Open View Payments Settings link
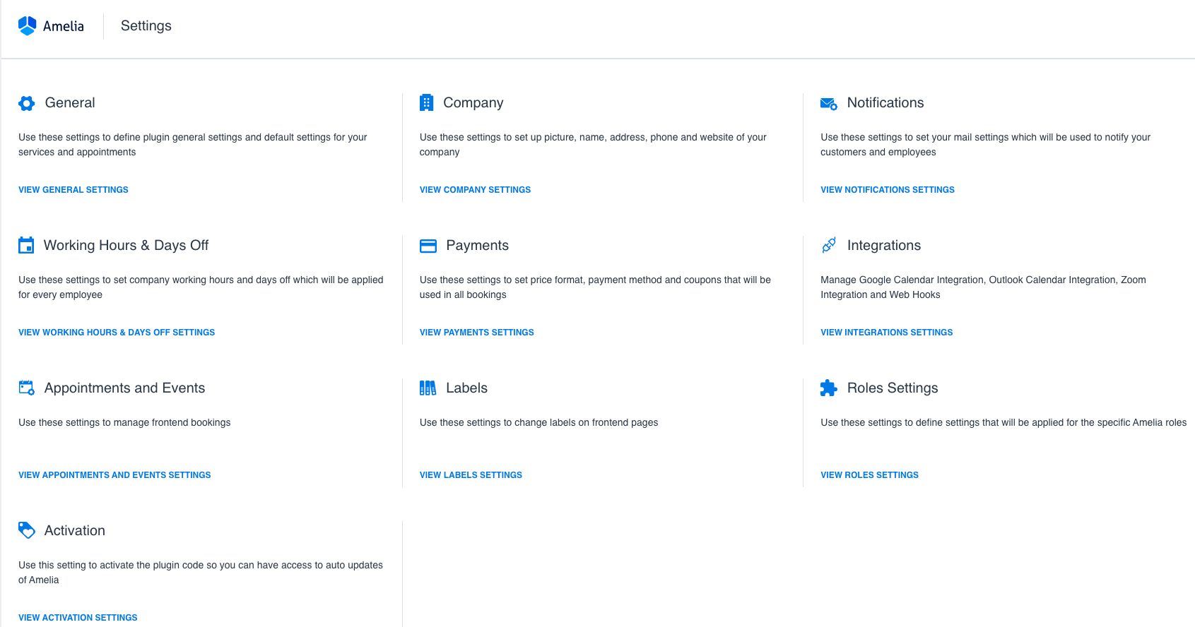This screenshot has width=1195, height=627. (477, 333)
